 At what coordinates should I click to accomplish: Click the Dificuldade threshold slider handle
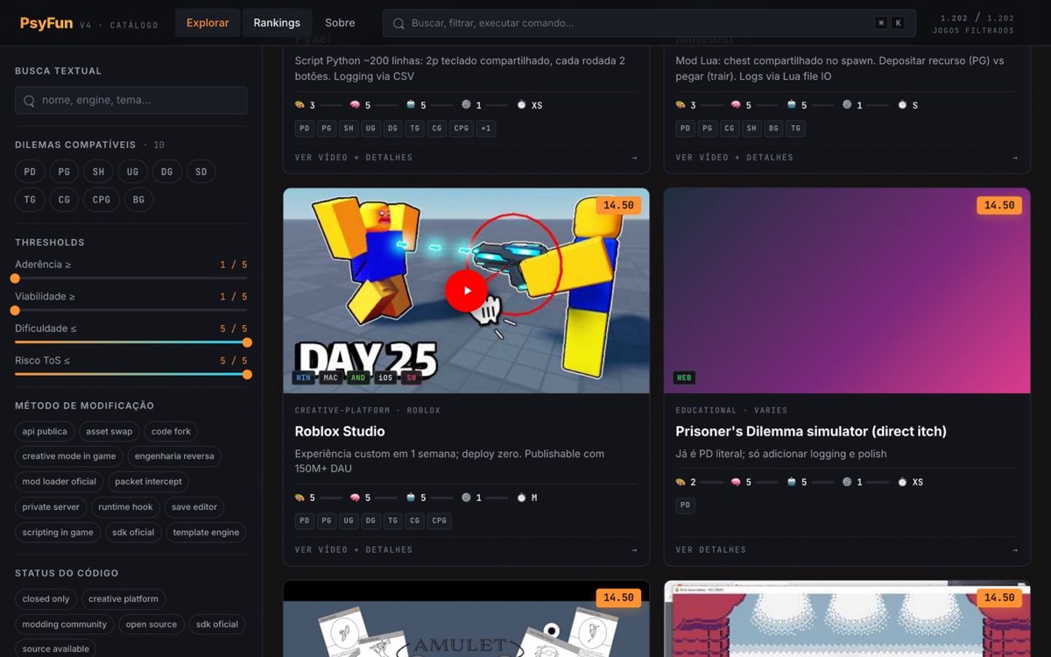tap(247, 343)
